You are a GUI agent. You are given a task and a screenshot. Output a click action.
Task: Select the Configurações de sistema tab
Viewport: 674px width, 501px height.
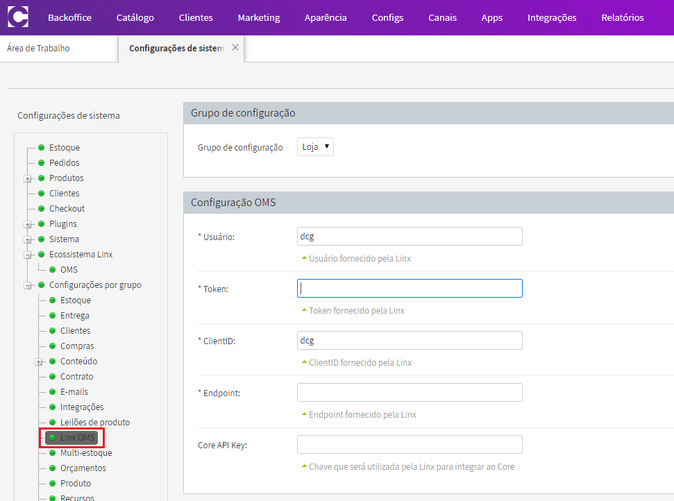click(176, 48)
